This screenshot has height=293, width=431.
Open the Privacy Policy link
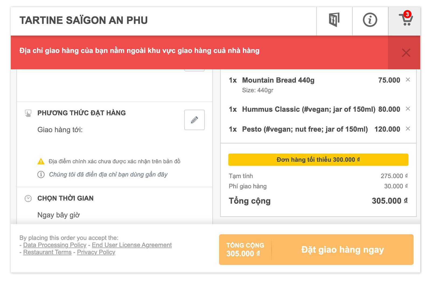pos(96,252)
